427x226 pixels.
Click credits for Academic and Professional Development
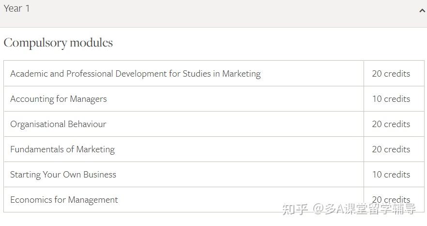(x=391, y=74)
